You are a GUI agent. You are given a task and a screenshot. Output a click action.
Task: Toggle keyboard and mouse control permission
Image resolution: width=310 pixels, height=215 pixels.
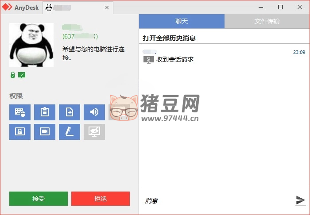click(x=20, y=112)
